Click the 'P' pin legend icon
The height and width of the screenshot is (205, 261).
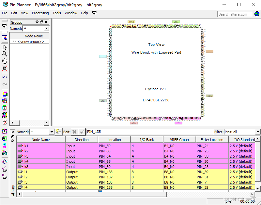5,131
